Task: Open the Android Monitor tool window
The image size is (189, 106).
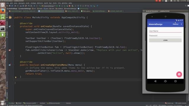Action: (x=54, y=103)
